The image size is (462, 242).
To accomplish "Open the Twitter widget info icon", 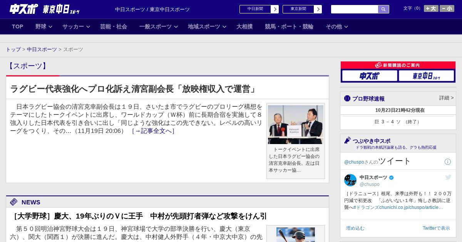I will click(x=448, y=162).
